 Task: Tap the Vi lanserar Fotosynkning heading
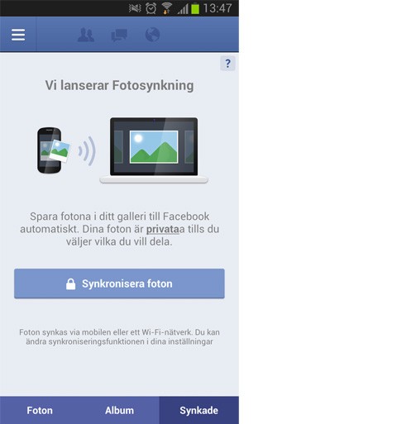pos(119,85)
